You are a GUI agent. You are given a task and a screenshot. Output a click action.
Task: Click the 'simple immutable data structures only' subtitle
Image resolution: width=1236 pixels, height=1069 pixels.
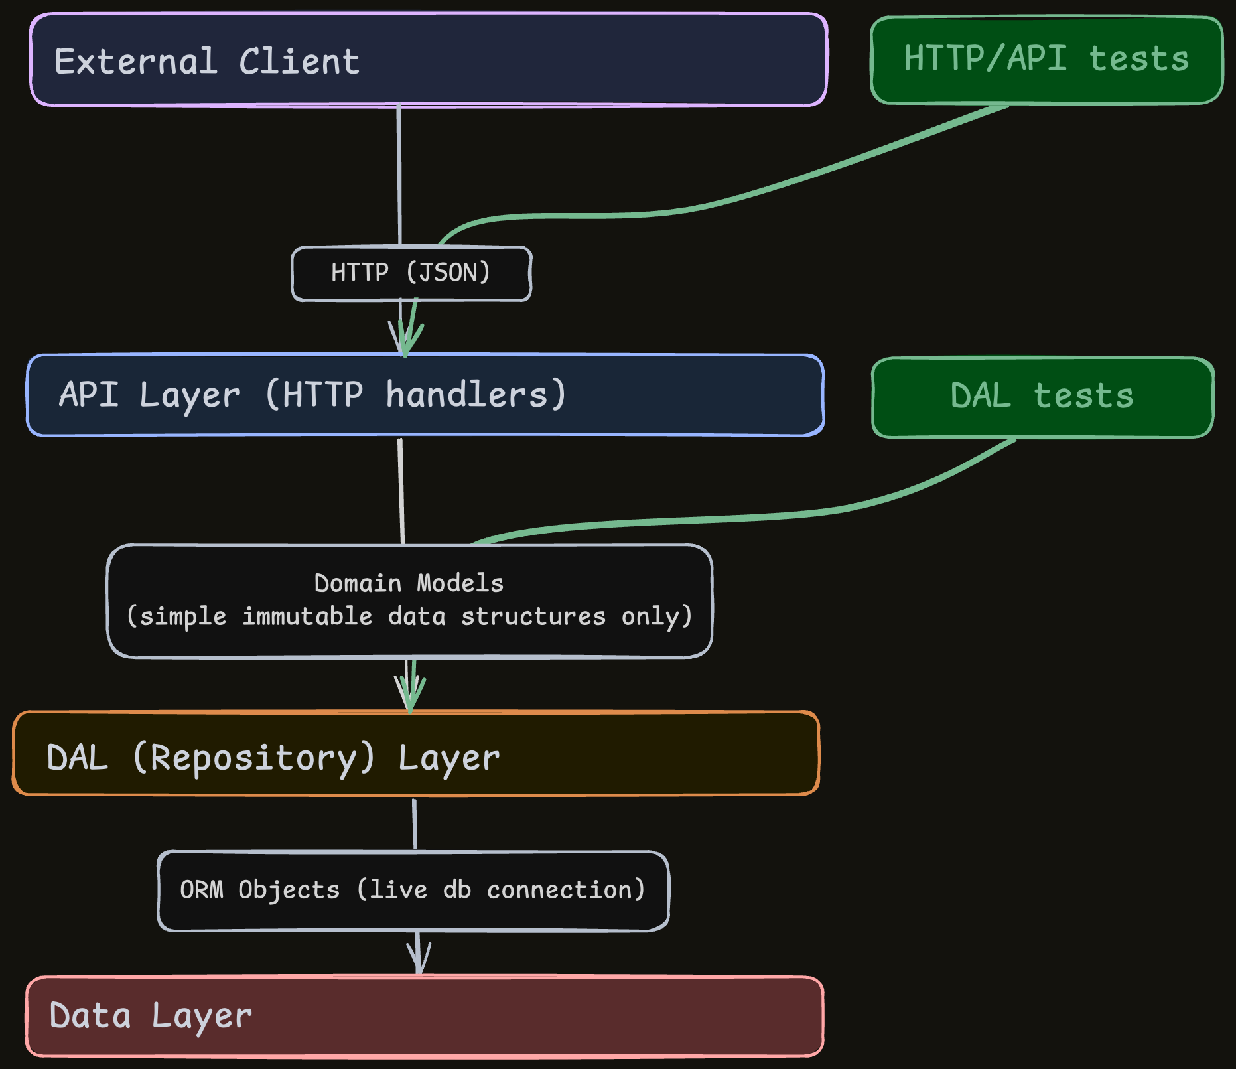pyautogui.click(x=409, y=616)
